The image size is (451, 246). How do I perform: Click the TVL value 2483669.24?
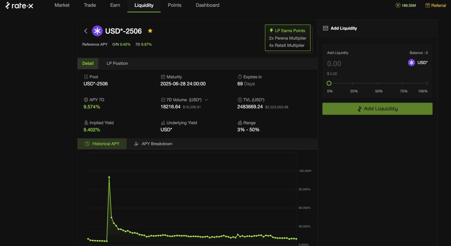tap(250, 107)
